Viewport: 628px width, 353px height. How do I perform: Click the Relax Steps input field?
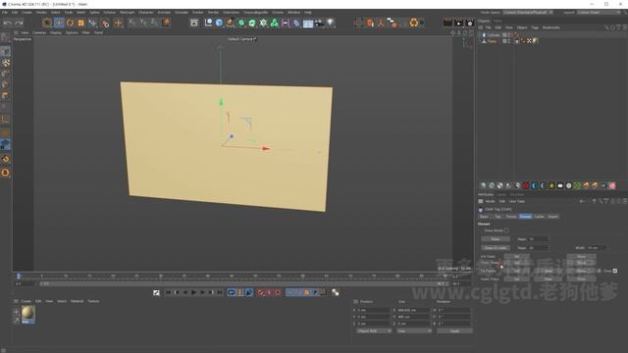click(x=538, y=239)
